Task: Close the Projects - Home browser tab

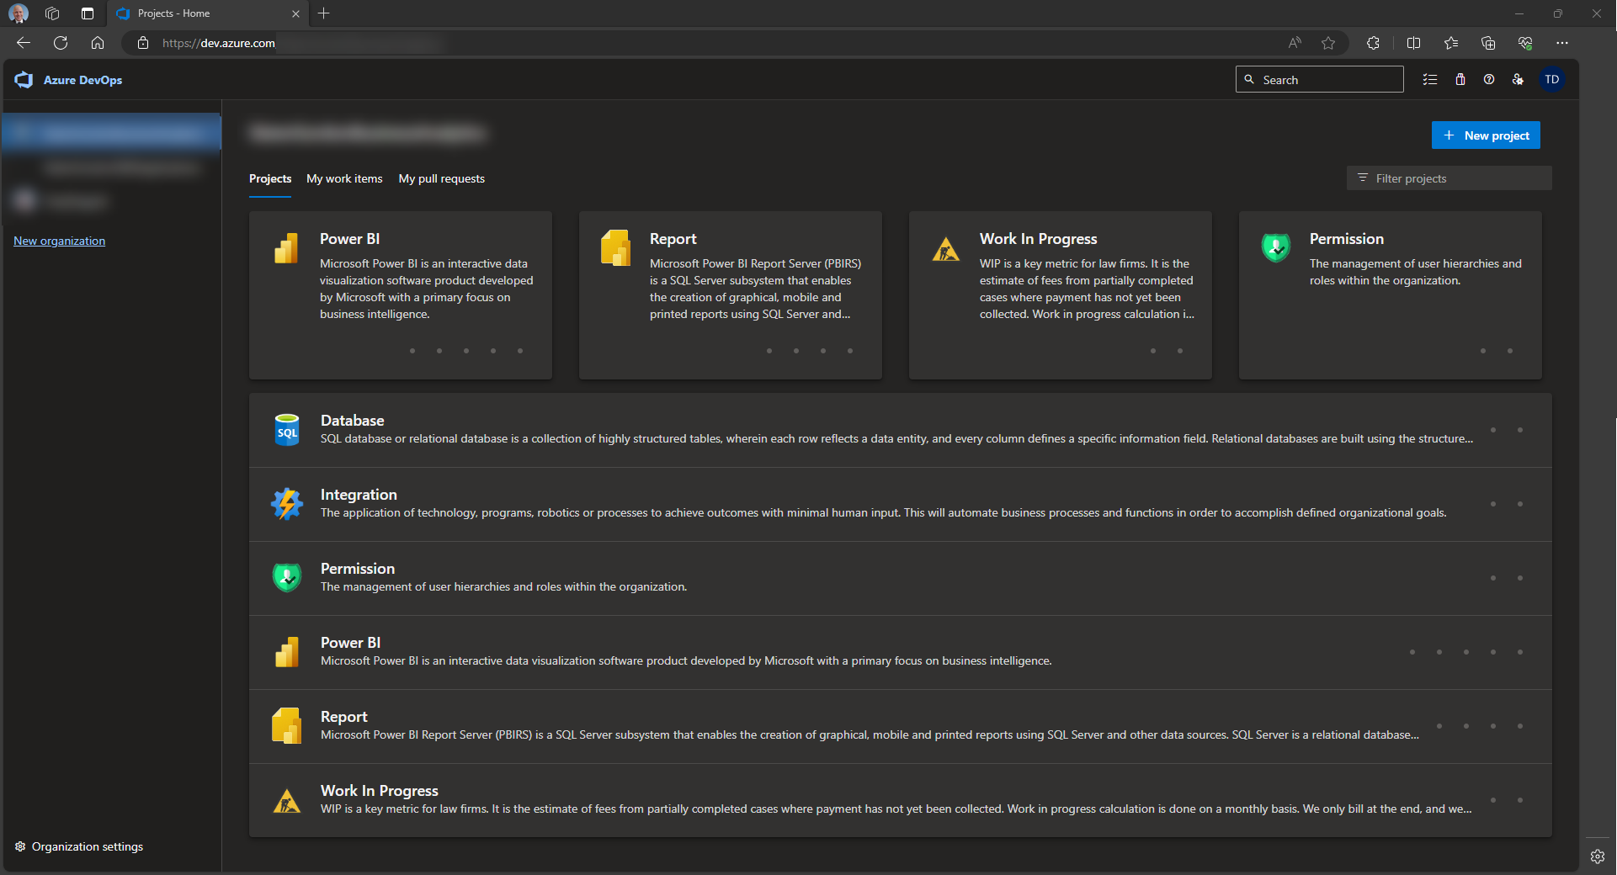Action: point(295,13)
